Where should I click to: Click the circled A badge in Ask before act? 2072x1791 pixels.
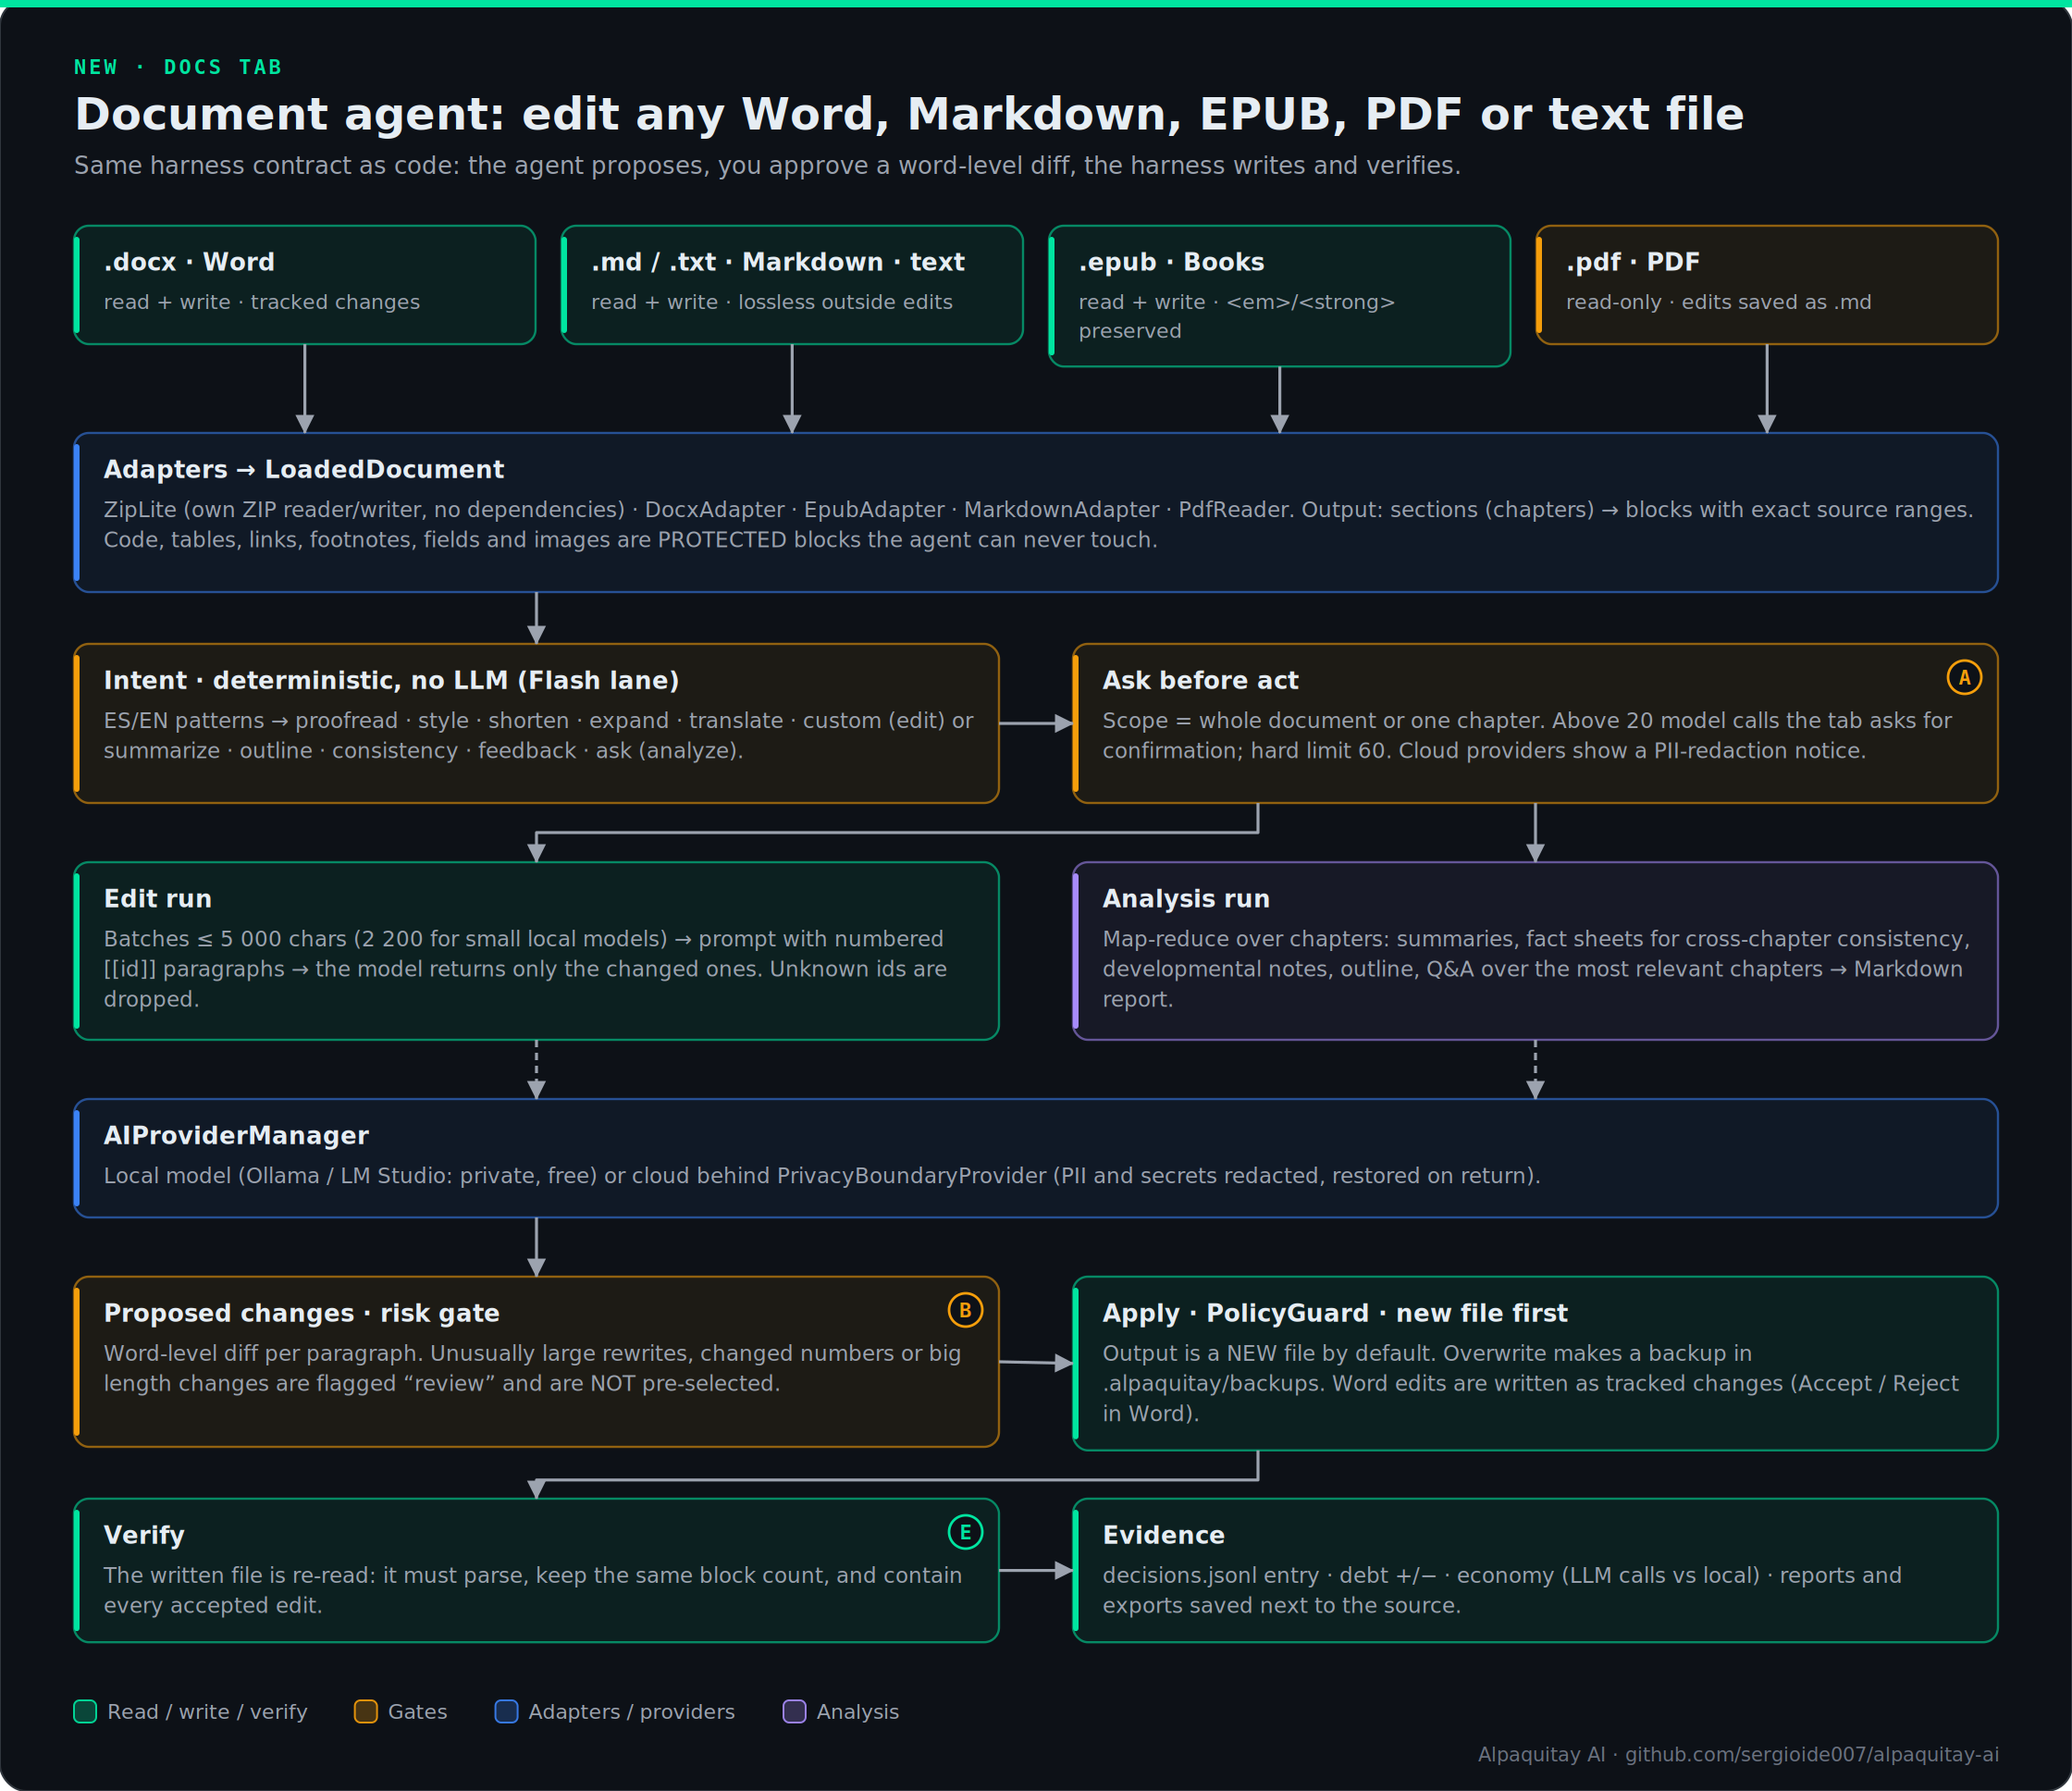pyautogui.click(x=1964, y=678)
